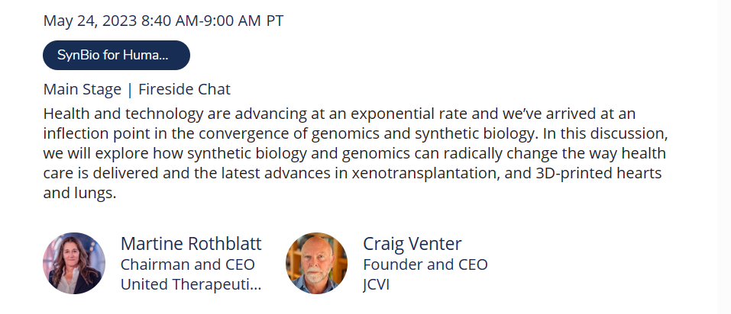Click the vertical scrollbar strip at right edge

coord(724,157)
